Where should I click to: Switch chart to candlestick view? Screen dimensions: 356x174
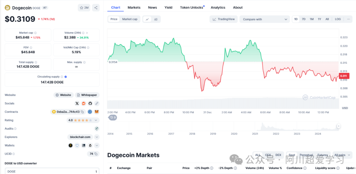156,19
